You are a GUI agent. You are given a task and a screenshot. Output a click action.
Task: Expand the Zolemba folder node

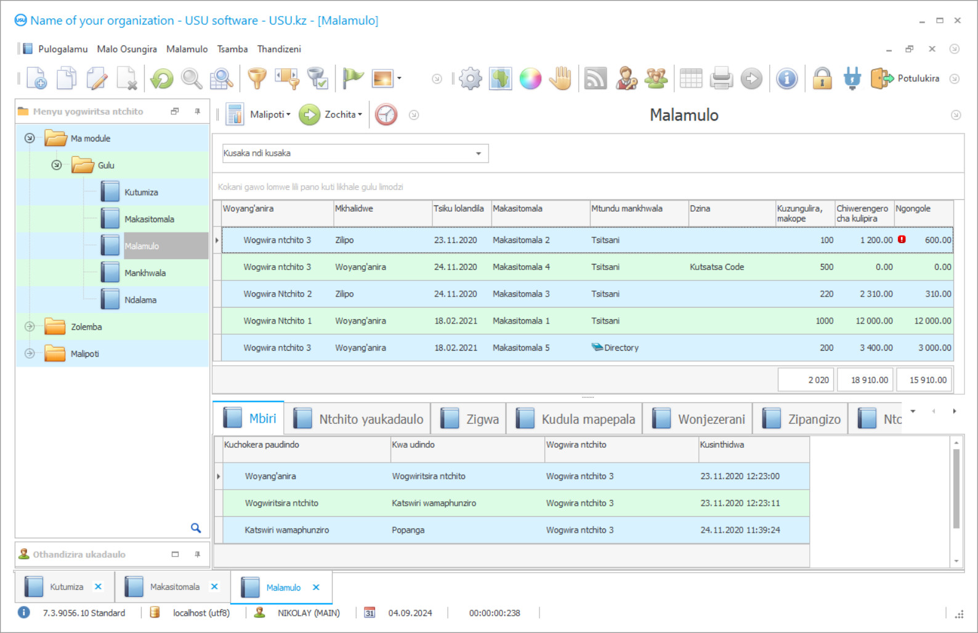[30, 327]
